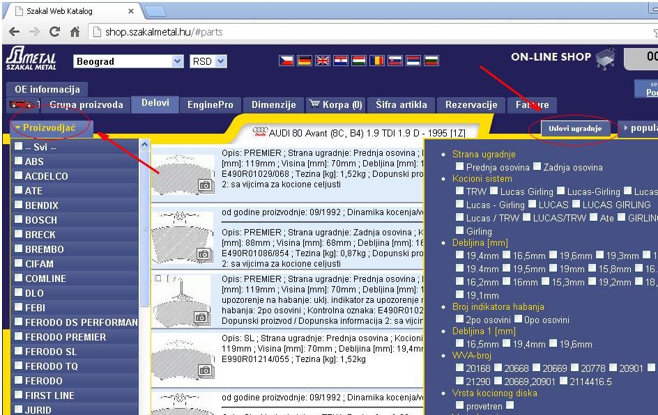Check the 16,5mm option under Debljina 1
The width and height of the screenshot is (658, 415).
(x=460, y=343)
